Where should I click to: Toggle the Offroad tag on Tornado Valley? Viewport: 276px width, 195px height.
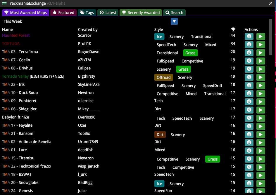click(163, 77)
